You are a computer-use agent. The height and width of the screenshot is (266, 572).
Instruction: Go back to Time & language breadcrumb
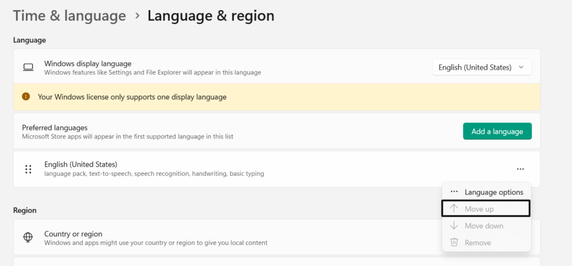pyautogui.click(x=69, y=16)
